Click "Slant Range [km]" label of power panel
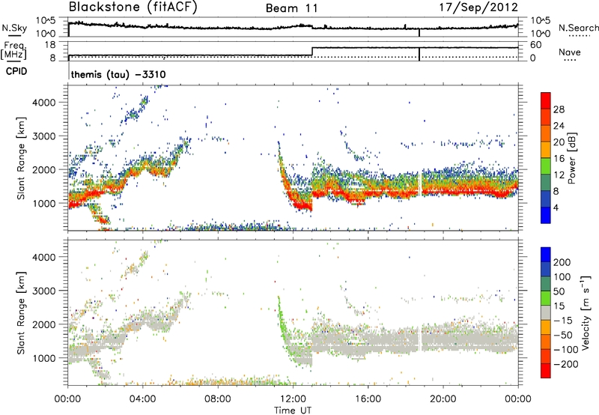 point(21,158)
